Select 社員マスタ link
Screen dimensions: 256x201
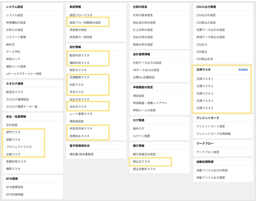[13, 154]
